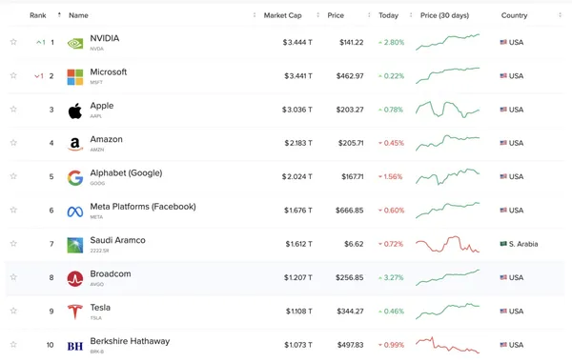Click the NVIDIA logo icon
This screenshot has height=362, width=572.
(75, 44)
